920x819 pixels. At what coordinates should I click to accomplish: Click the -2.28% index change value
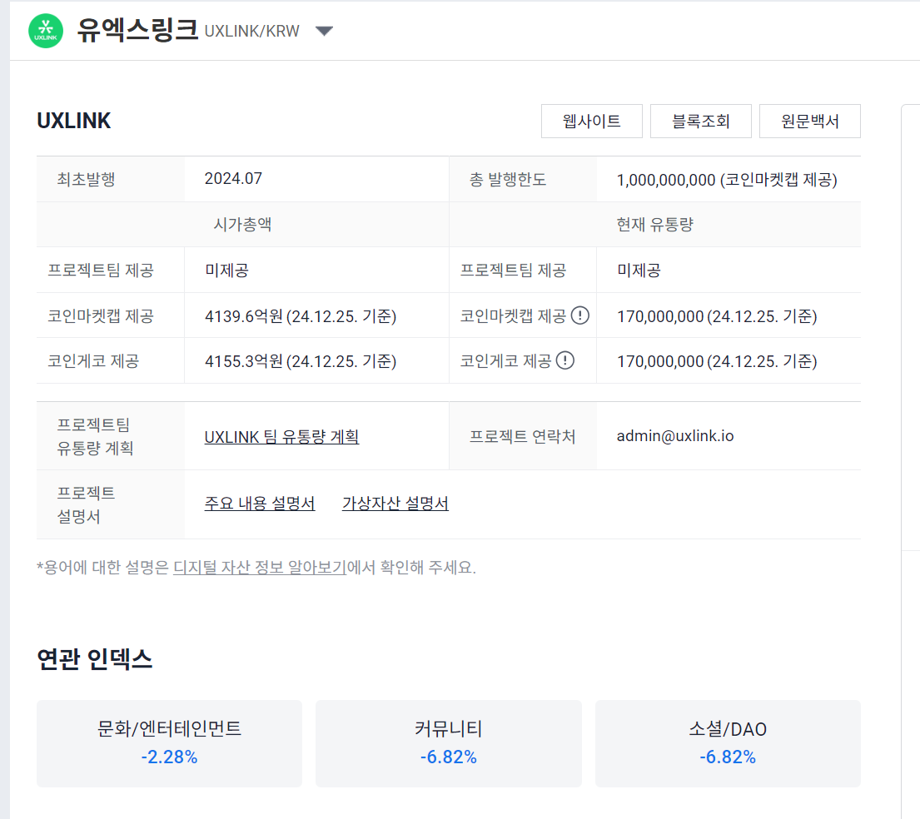tap(169, 757)
